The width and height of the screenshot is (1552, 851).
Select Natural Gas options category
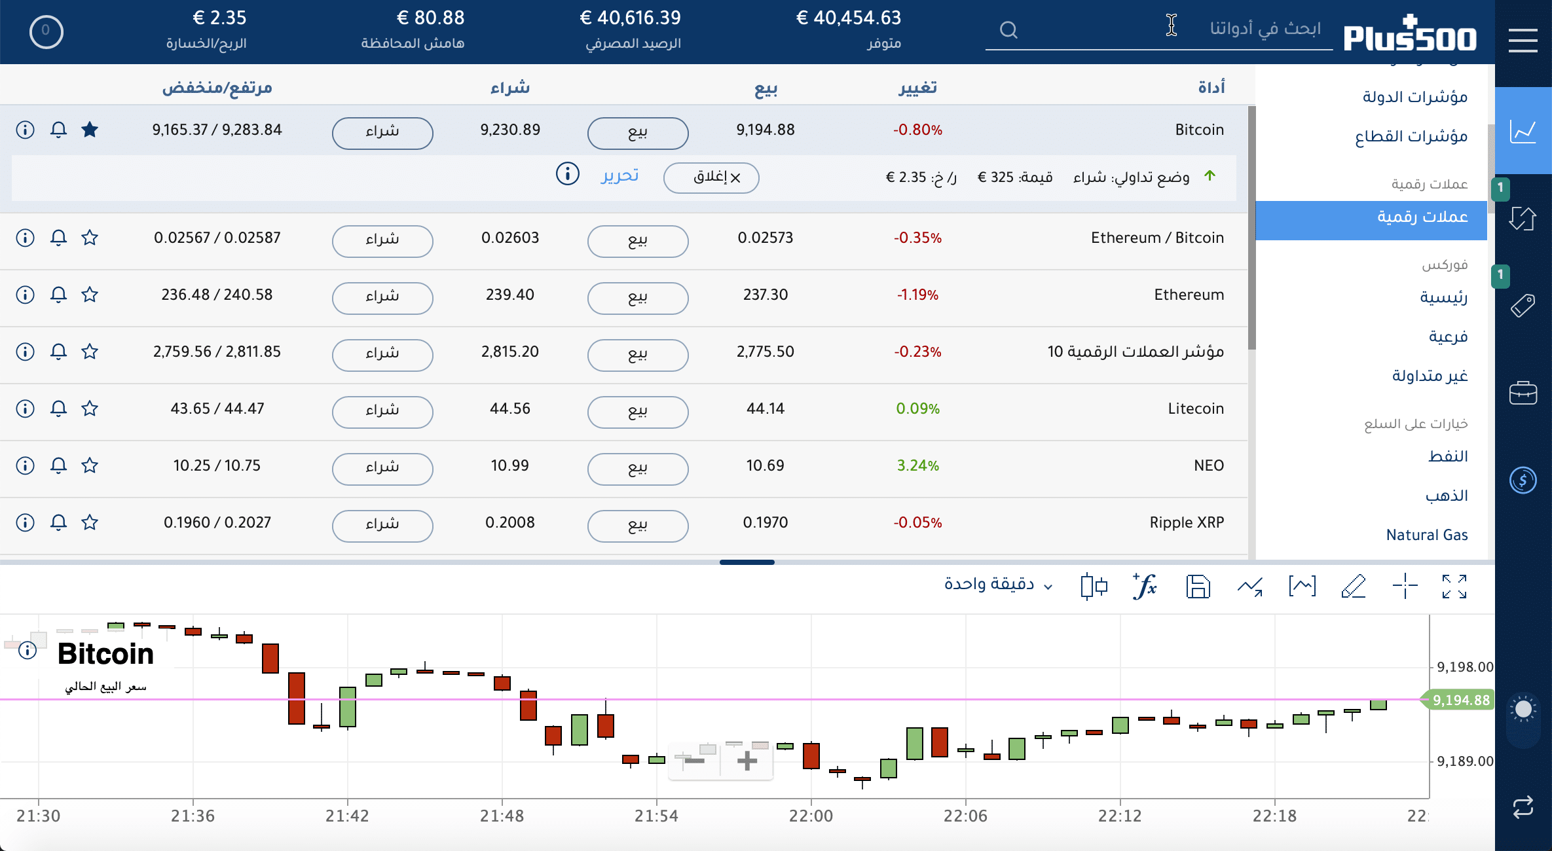[x=1427, y=535]
